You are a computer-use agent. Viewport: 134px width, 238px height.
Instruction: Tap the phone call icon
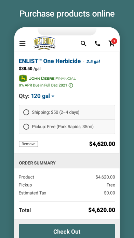[97, 43]
